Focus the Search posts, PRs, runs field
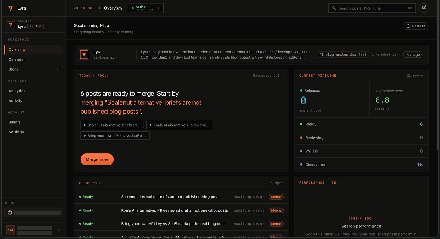Image resolution: width=440 pixels, height=239 pixels. point(372,8)
